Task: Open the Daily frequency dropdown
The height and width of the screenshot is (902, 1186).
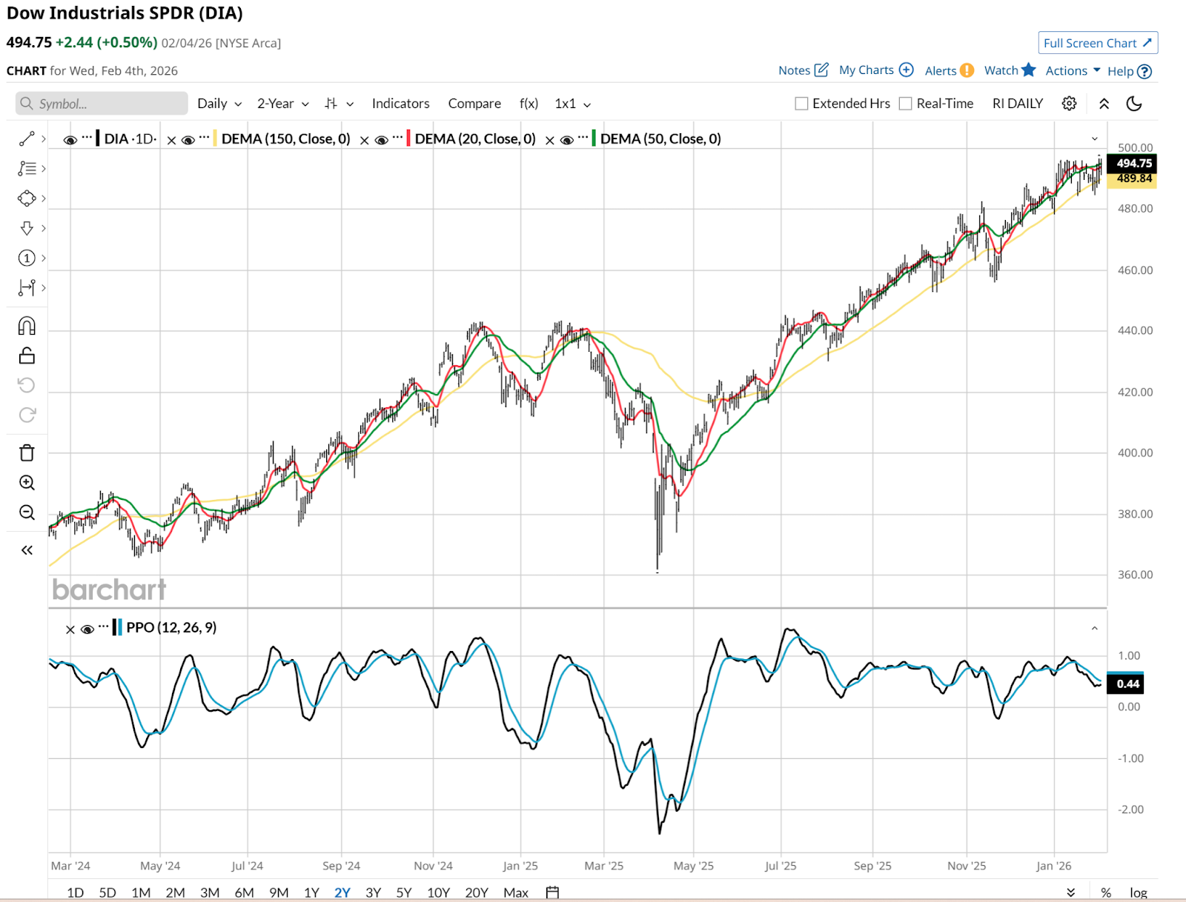Action: (x=219, y=104)
